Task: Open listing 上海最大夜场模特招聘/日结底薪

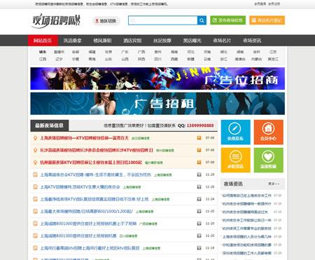Action: tap(87, 212)
